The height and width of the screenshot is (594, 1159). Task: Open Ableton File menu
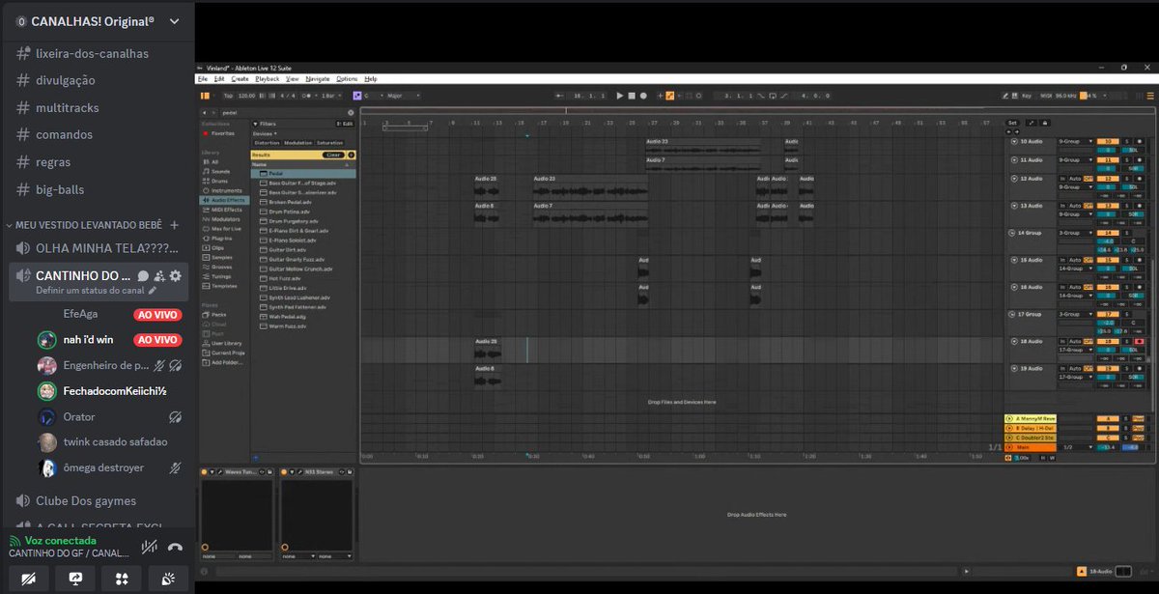(x=203, y=78)
